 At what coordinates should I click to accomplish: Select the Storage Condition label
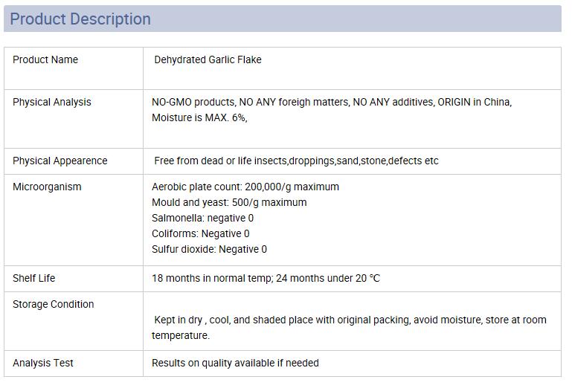click(54, 304)
